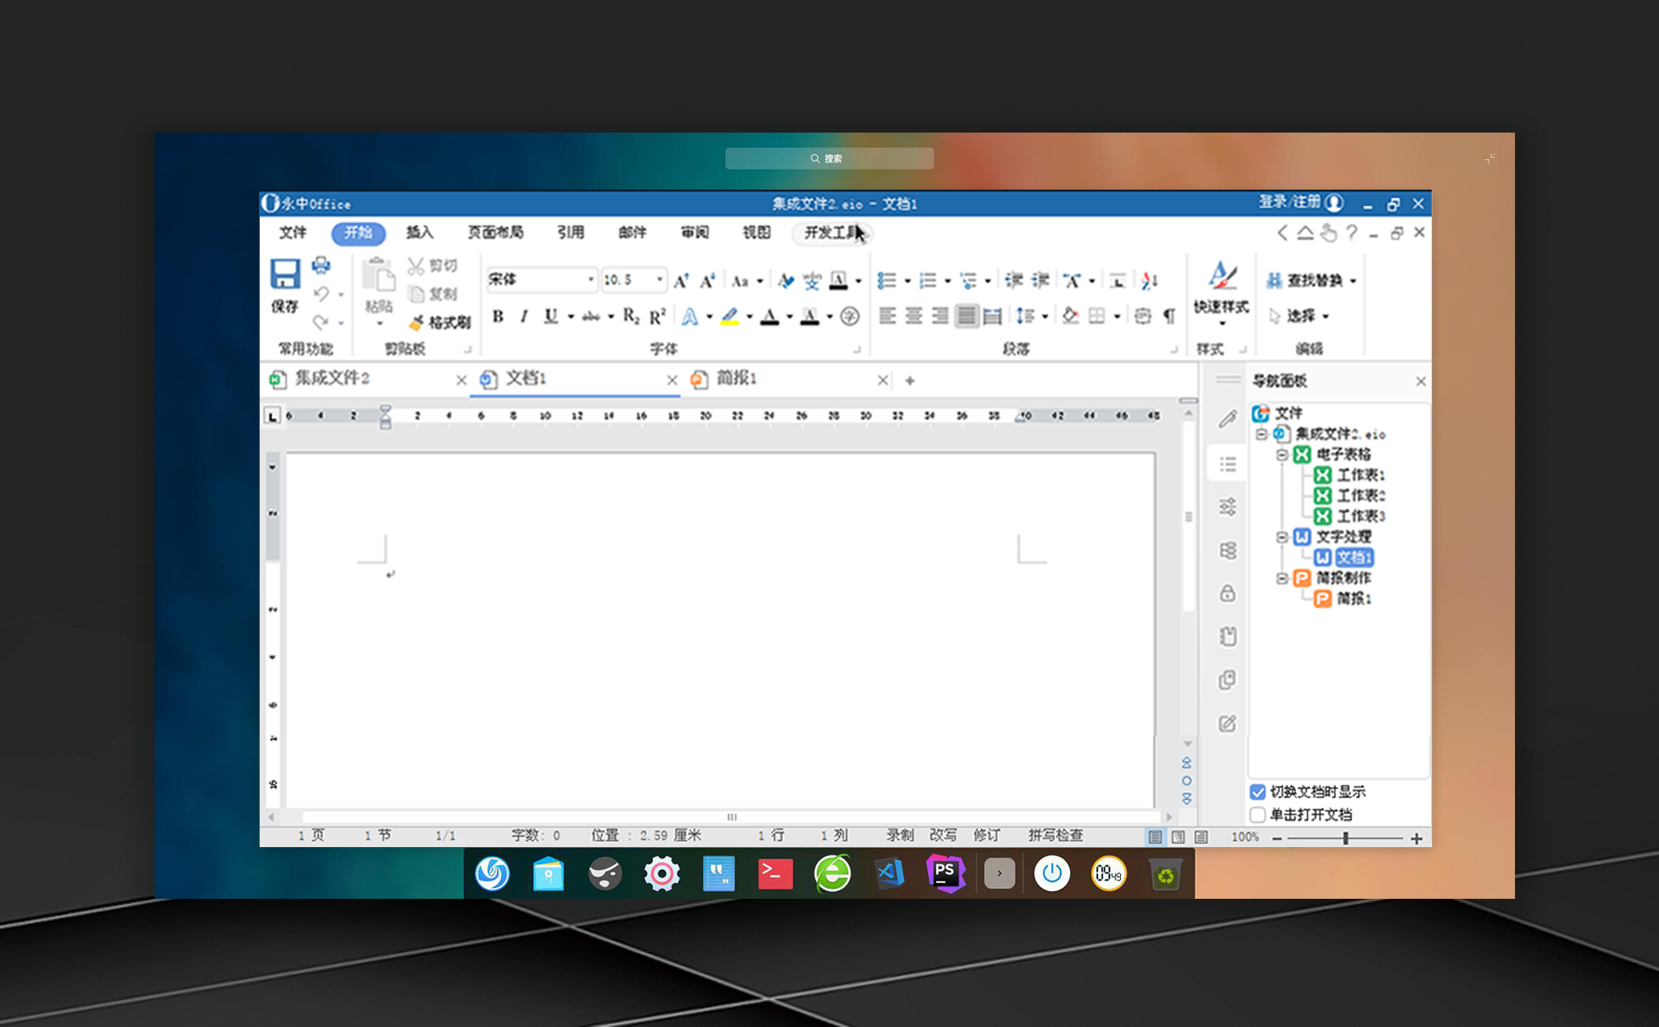1659x1027 pixels.
Task: Center align paragraph
Action: pyautogui.click(x=914, y=316)
